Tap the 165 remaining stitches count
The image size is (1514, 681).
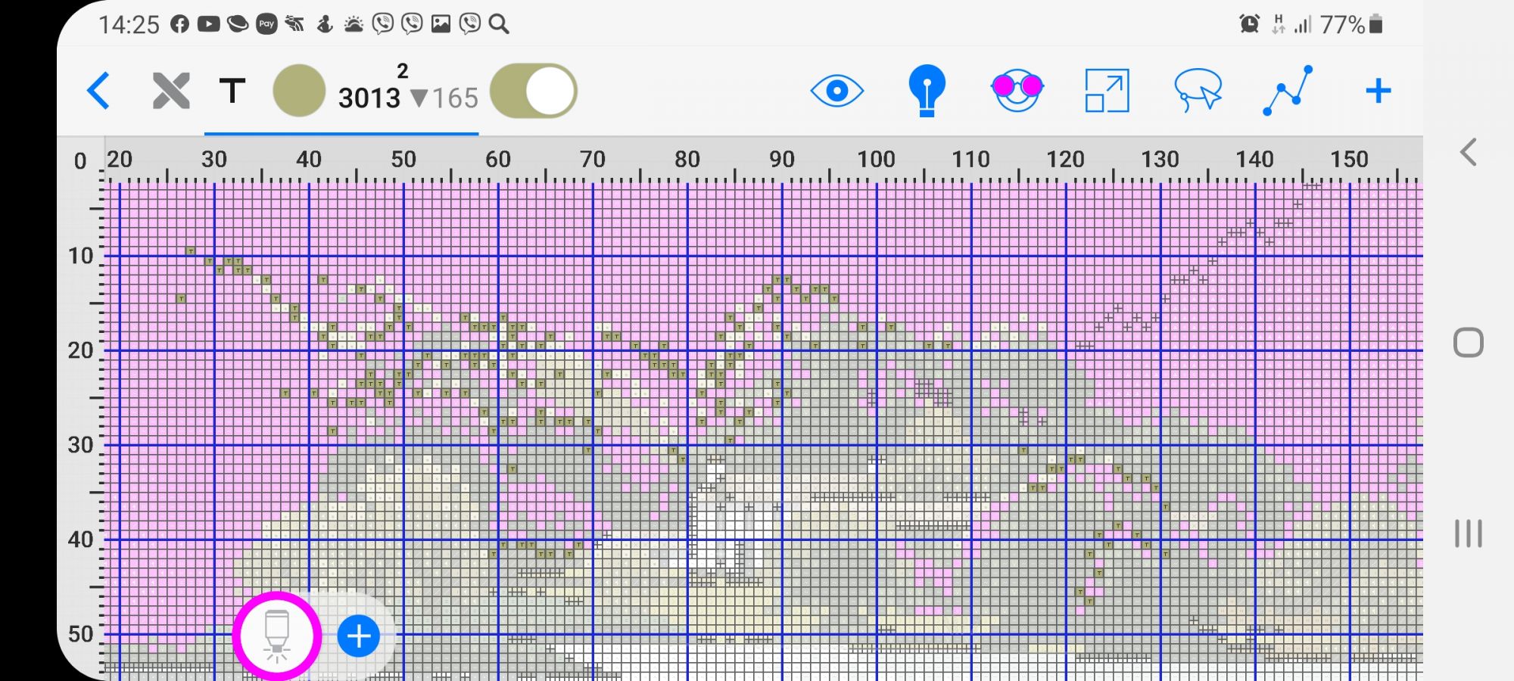tap(454, 98)
